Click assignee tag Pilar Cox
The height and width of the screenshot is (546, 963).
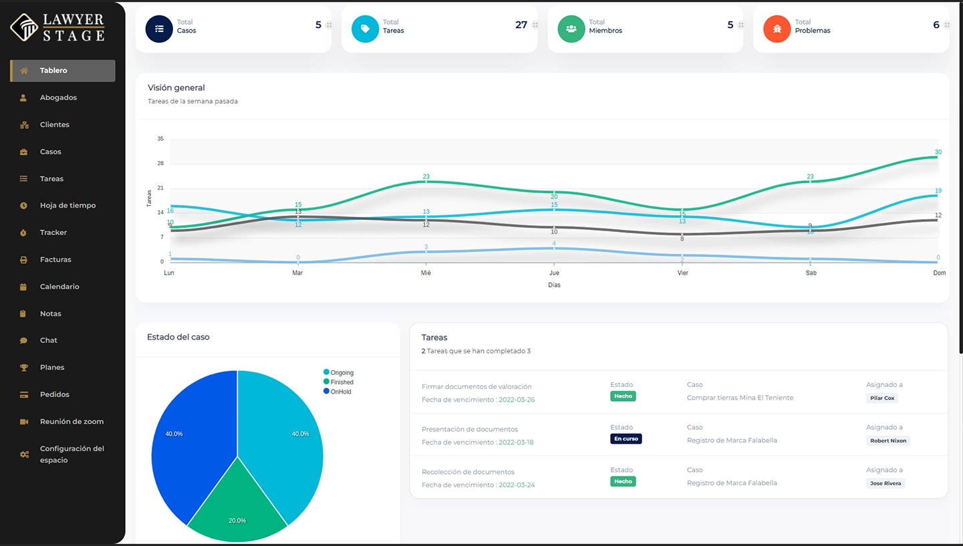[882, 398]
